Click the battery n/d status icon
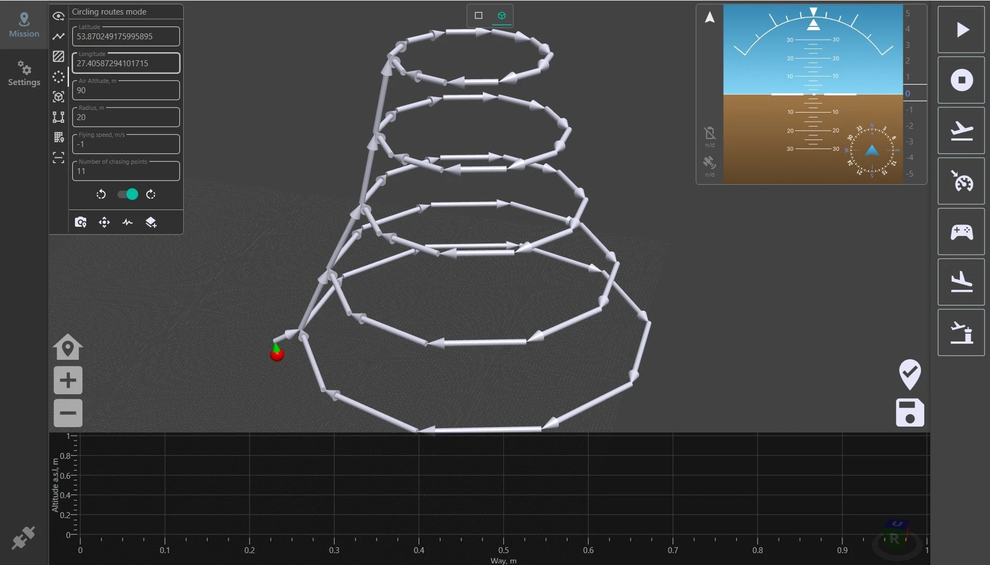Viewport: 990px width, 565px height. click(x=710, y=133)
